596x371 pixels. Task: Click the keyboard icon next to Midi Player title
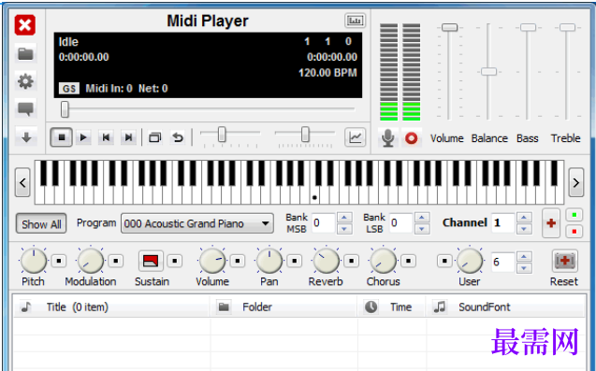click(x=355, y=21)
